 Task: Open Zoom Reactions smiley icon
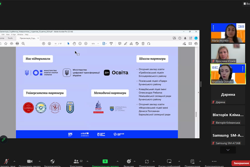(x=129, y=161)
